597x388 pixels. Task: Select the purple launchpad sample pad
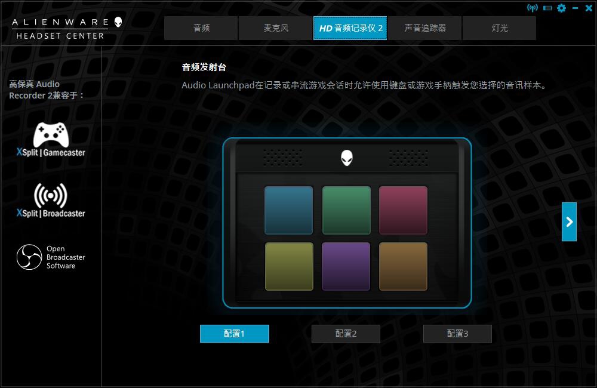pyautogui.click(x=346, y=266)
